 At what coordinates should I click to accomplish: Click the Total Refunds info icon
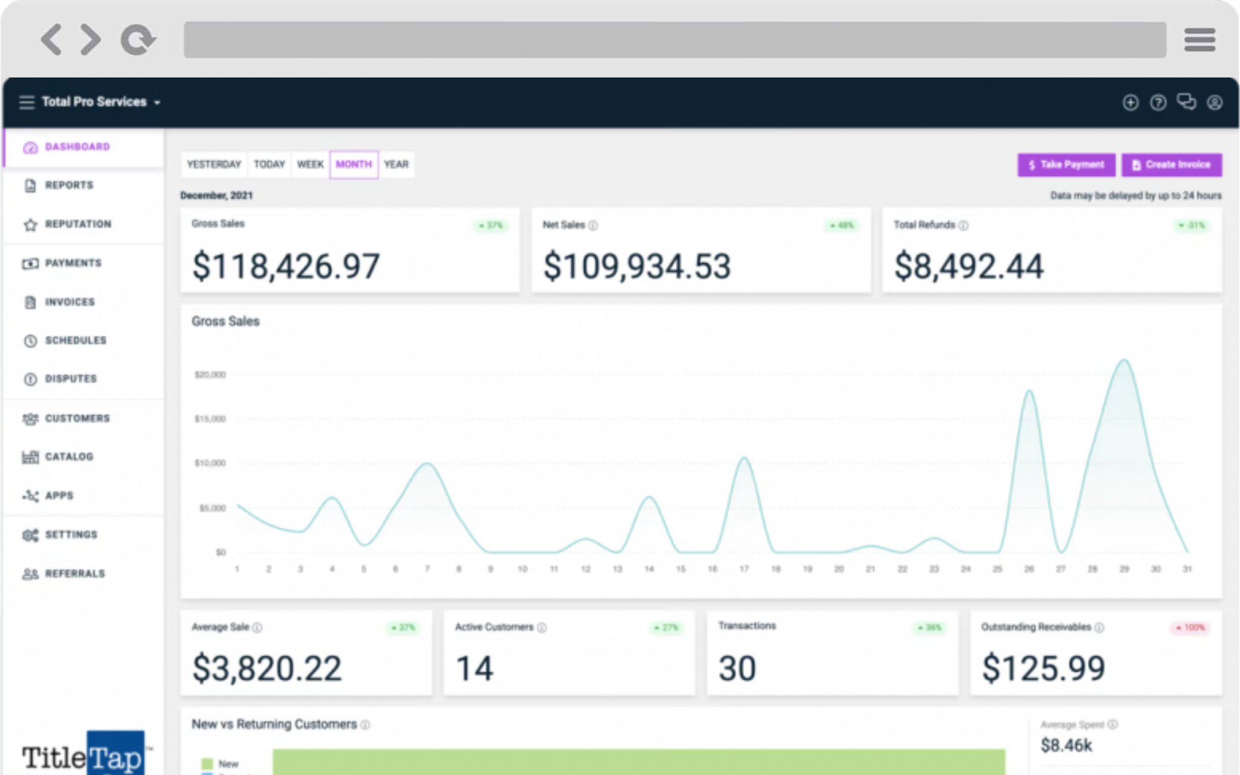tap(963, 225)
